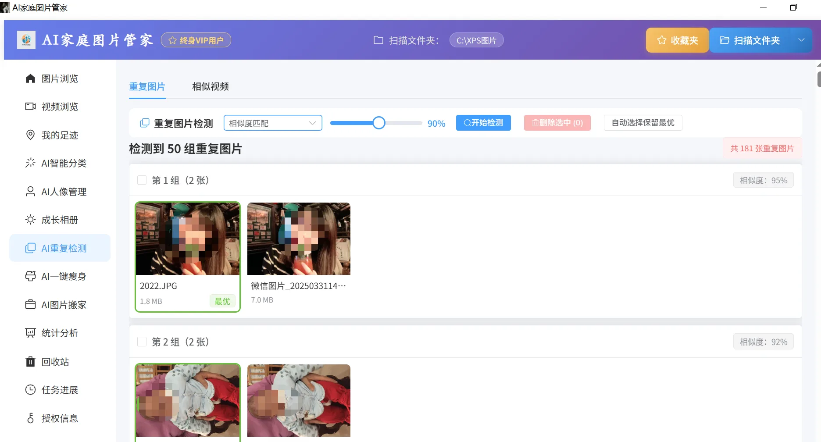Click the 扫描文件夹 button
The image size is (821, 442).
click(750, 40)
